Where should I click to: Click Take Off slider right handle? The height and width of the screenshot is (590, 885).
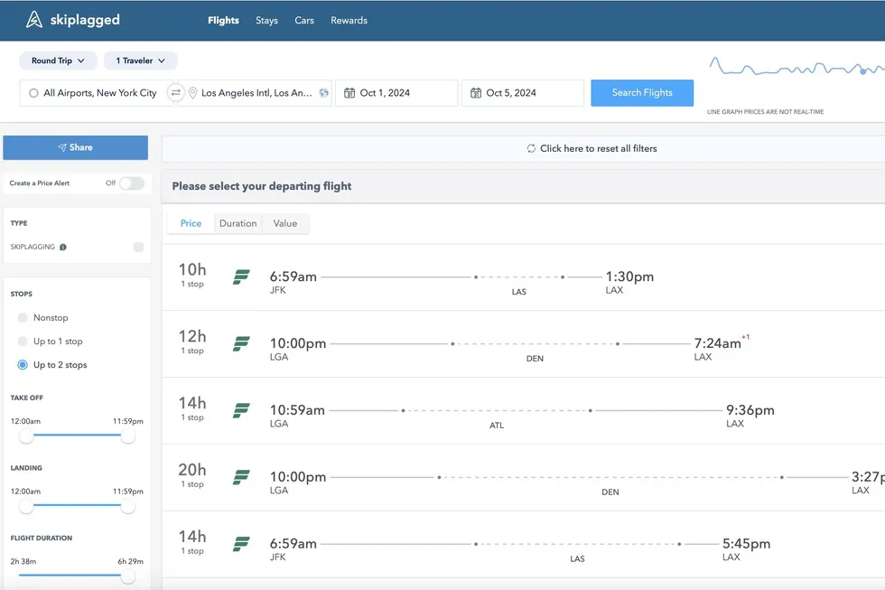pos(128,435)
